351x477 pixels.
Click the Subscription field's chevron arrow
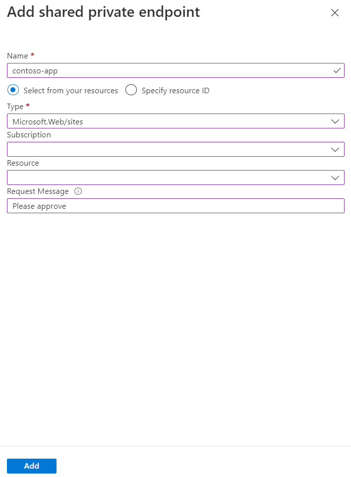335,149
